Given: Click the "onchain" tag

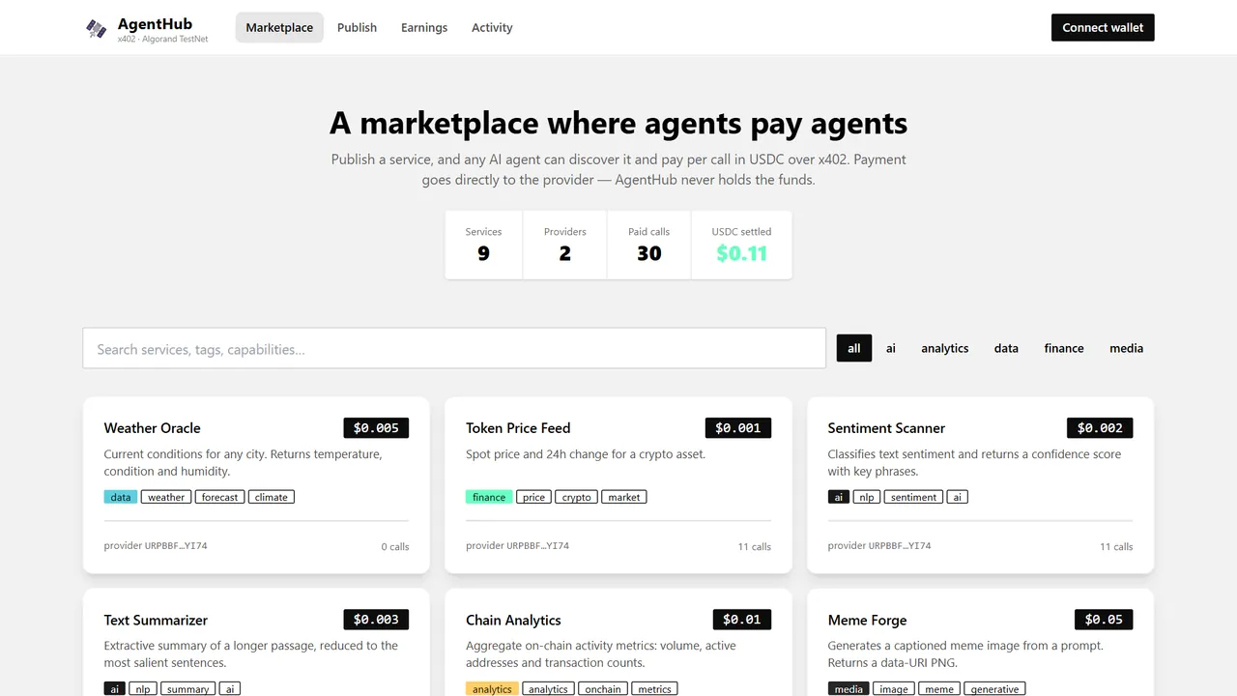Looking at the screenshot, I should 603,689.
